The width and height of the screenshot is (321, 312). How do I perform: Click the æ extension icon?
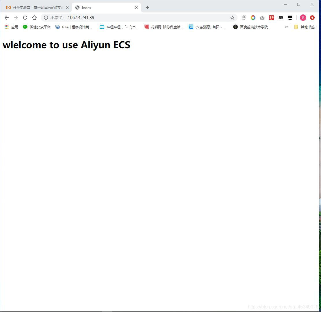click(281, 18)
